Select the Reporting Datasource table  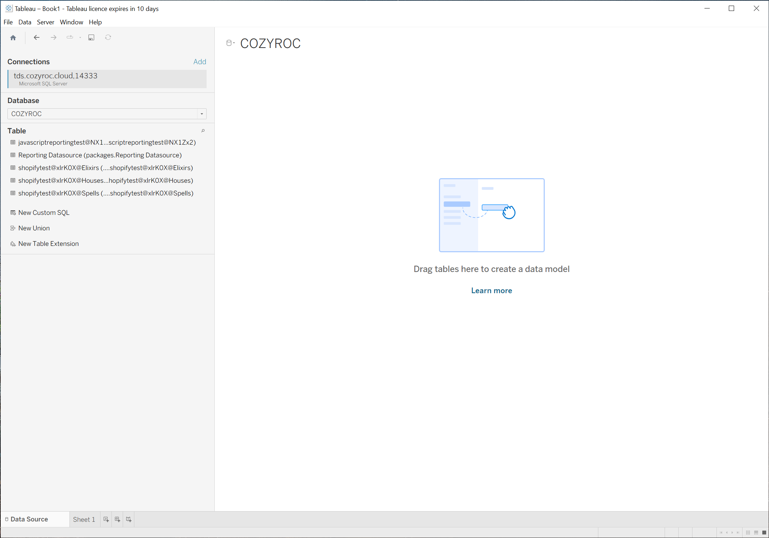pos(100,155)
